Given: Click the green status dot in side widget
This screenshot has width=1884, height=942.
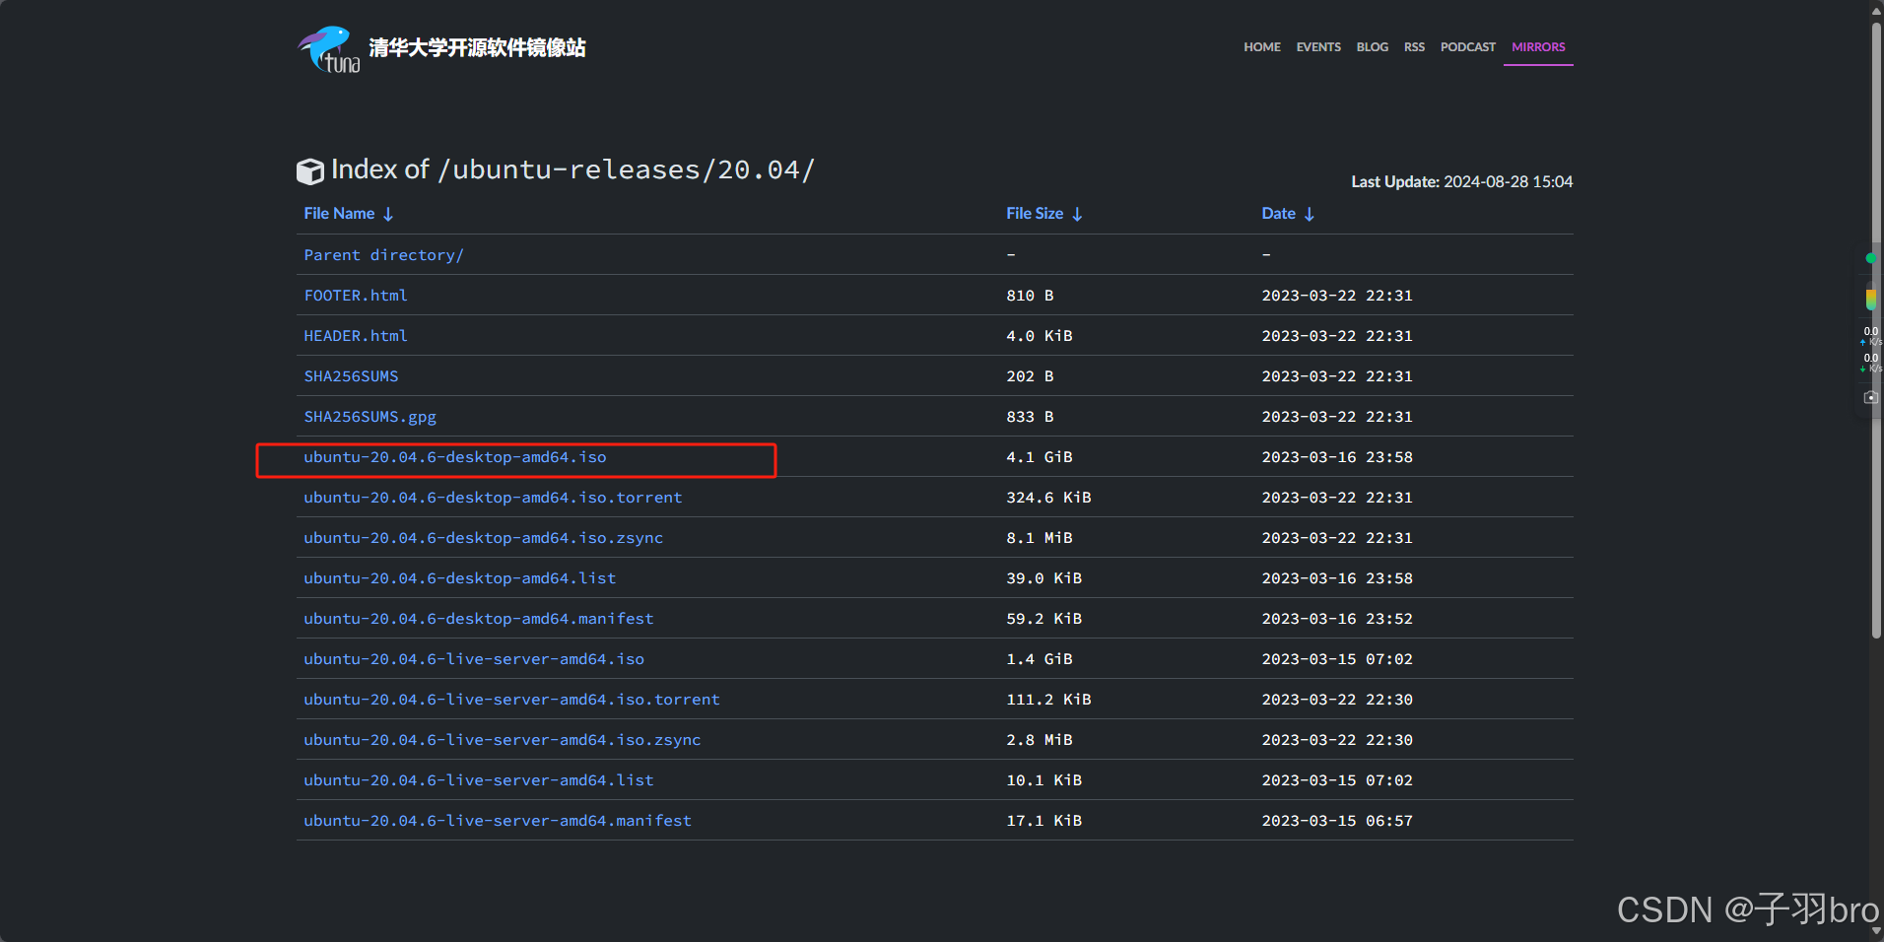Looking at the screenshot, I should pyautogui.click(x=1870, y=258).
